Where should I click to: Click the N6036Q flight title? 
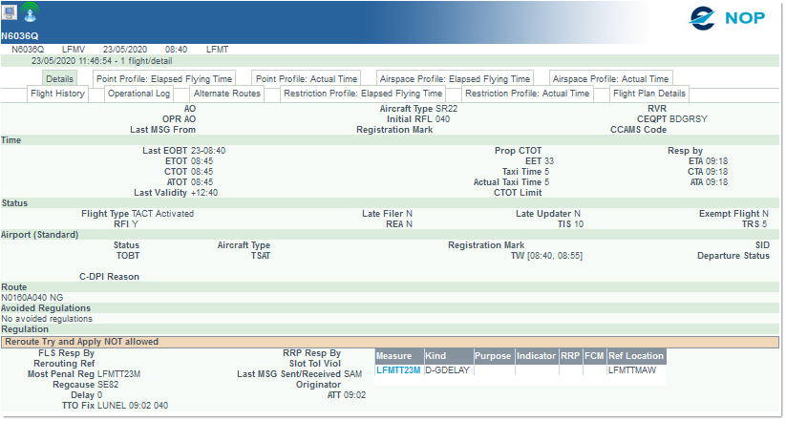(20, 36)
